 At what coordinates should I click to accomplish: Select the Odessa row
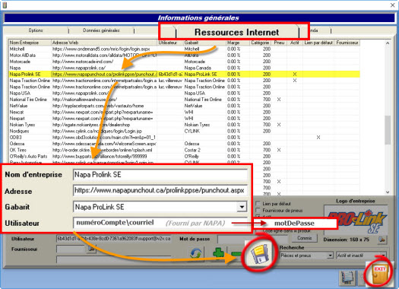184,144
